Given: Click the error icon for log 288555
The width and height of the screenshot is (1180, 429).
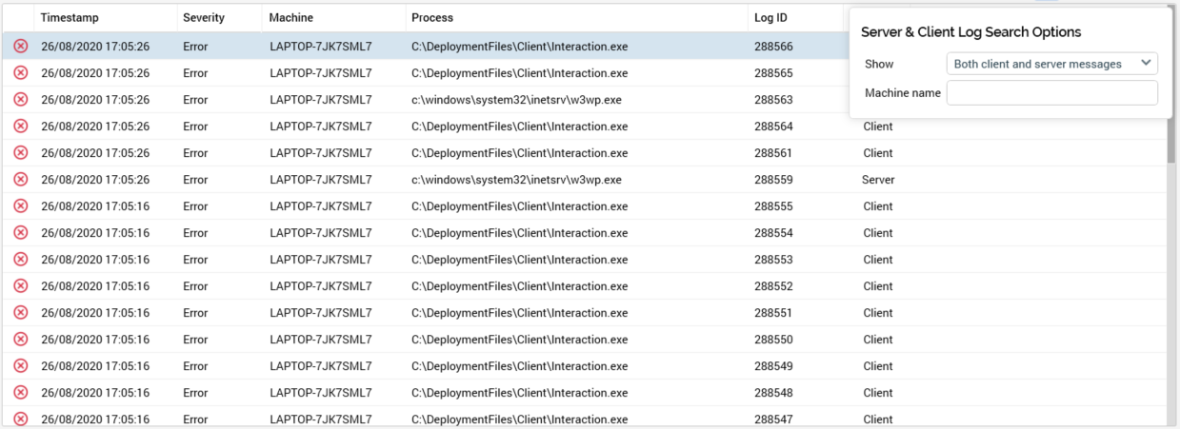Looking at the screenshot, I should pyautogui.click(x=20, y=205).
